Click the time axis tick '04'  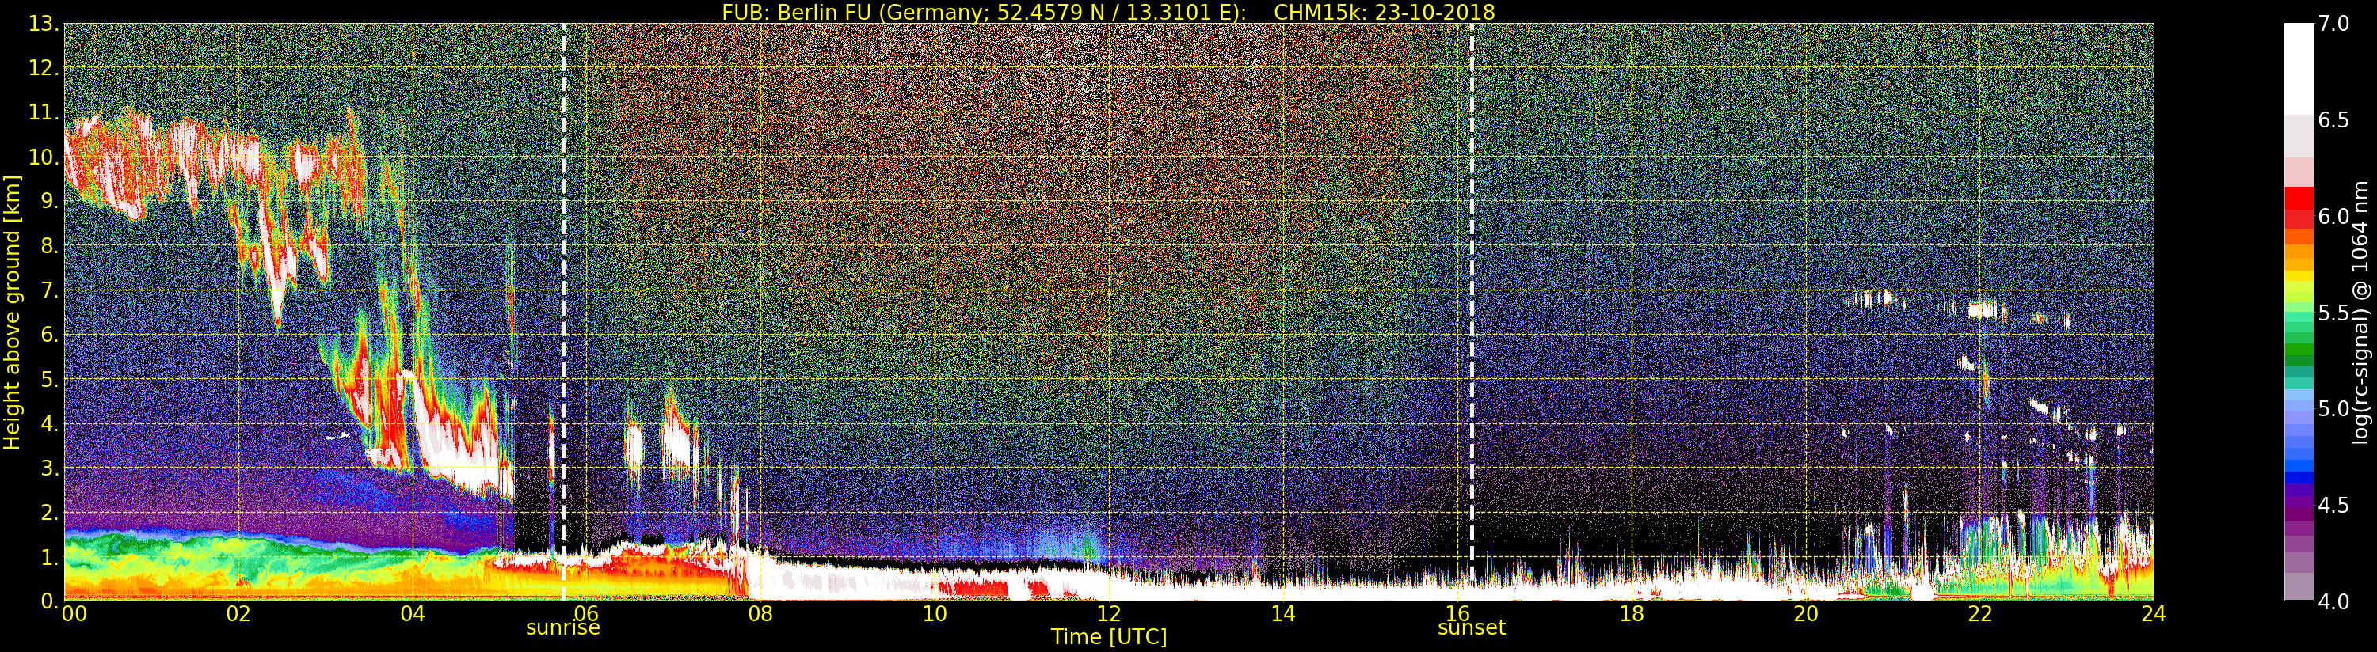click(413, 613)
